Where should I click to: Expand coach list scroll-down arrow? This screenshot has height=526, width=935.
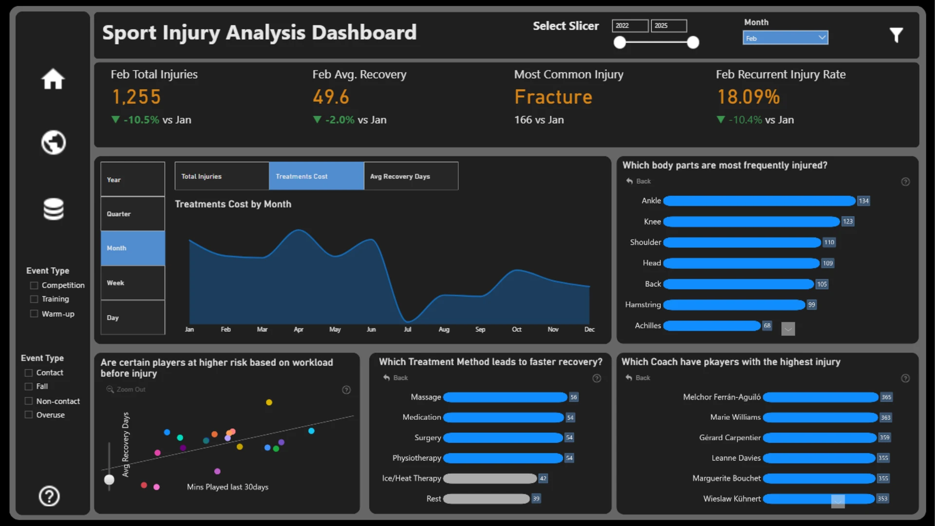tap(838, 501)
